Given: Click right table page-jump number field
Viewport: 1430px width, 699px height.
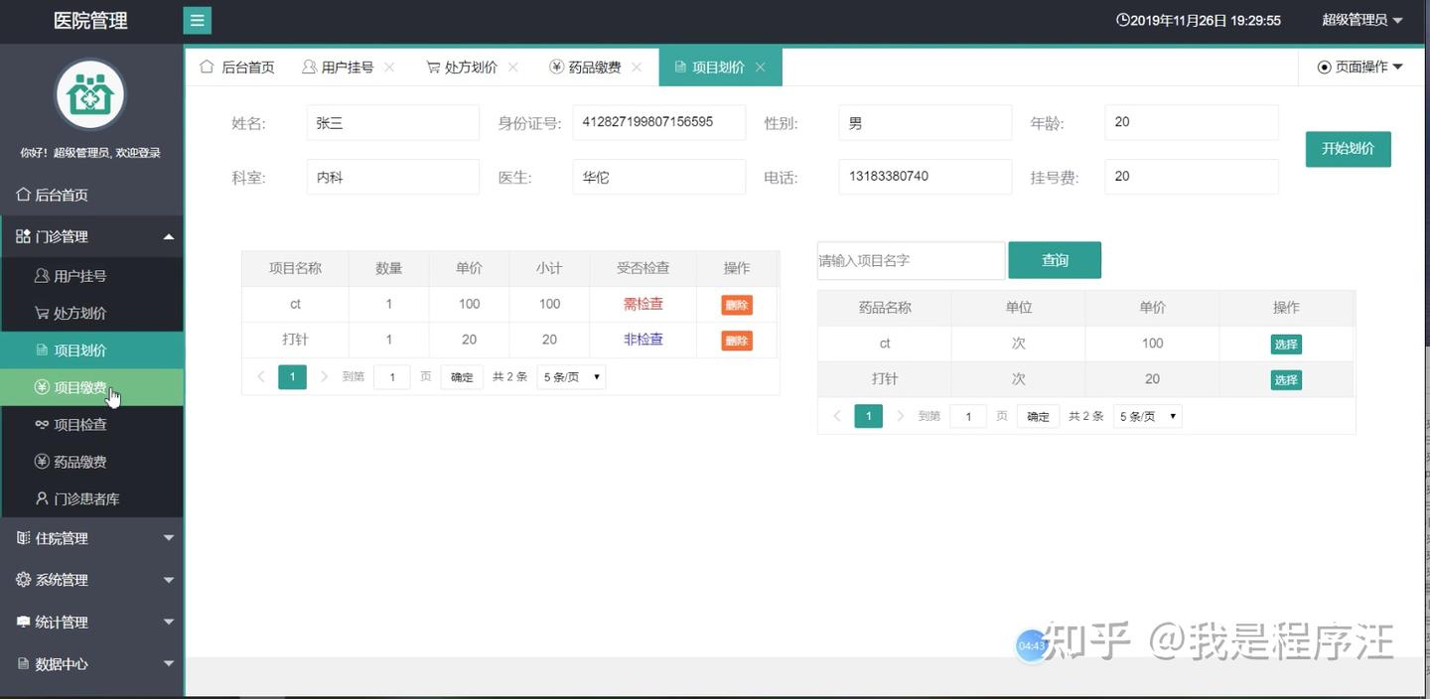Looking at the screenshot, I should pos(968,417).
